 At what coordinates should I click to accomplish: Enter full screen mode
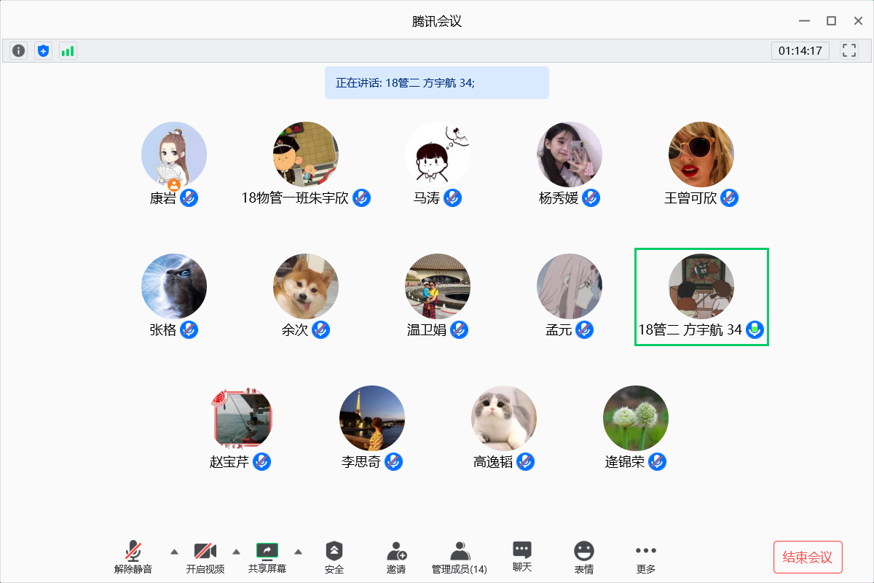pyautogui.click(x=849, y=50)
